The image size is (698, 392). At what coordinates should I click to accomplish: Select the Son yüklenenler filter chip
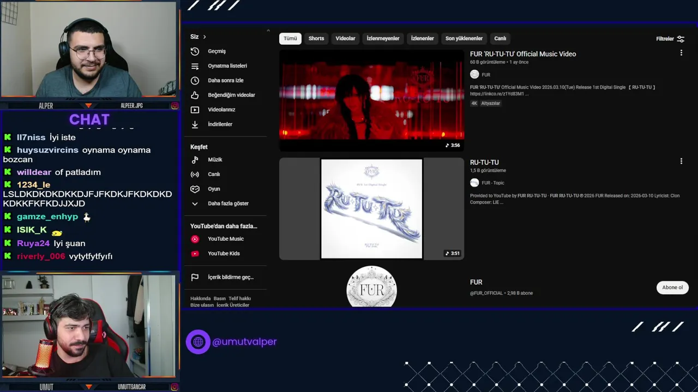click(x=464, y=39)
